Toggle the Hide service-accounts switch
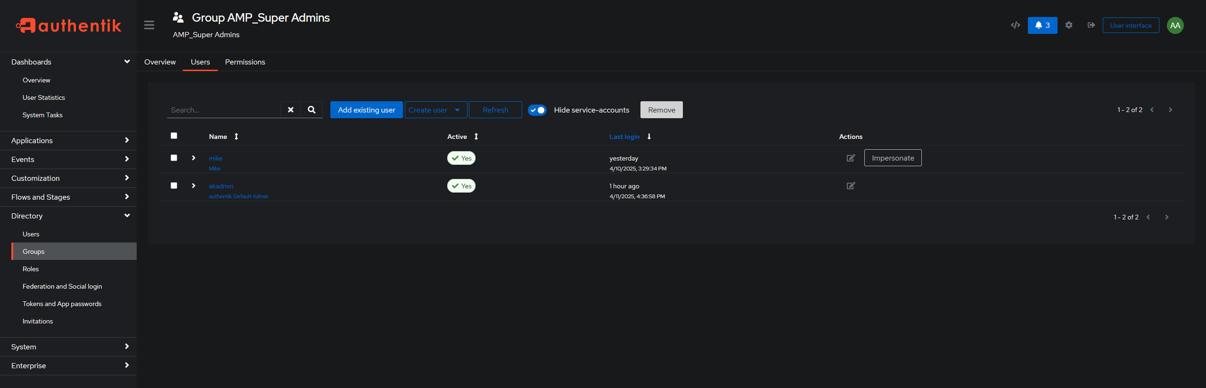Viewport: 1206px width, 388px height. point(537,110)
